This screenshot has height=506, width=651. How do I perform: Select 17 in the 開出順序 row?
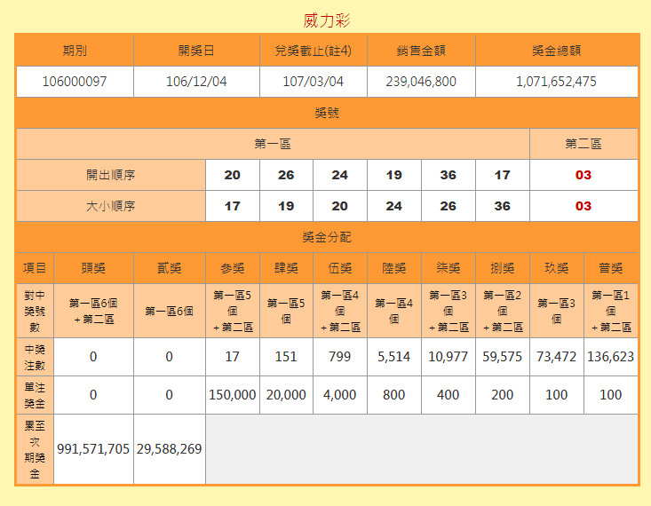coord(503,175)
